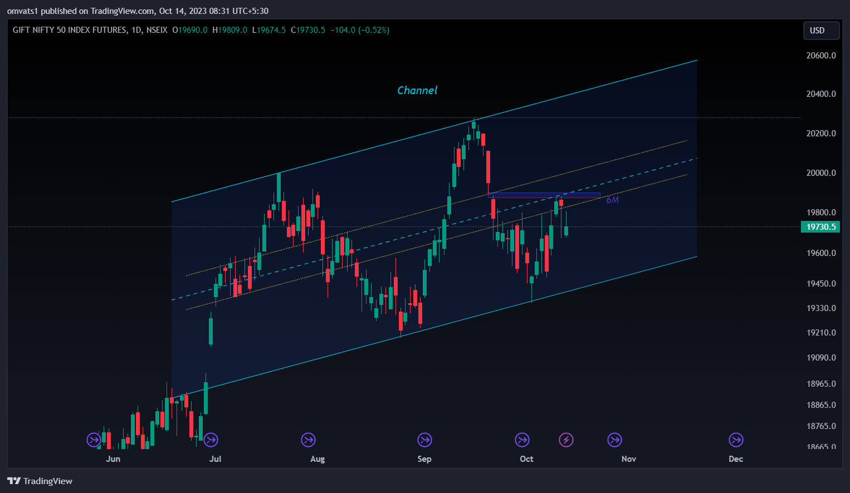The height and width of the screenshot is (493, 850).
Task: Click the pink lightning event marker icon
Action: tap(566, 440)
